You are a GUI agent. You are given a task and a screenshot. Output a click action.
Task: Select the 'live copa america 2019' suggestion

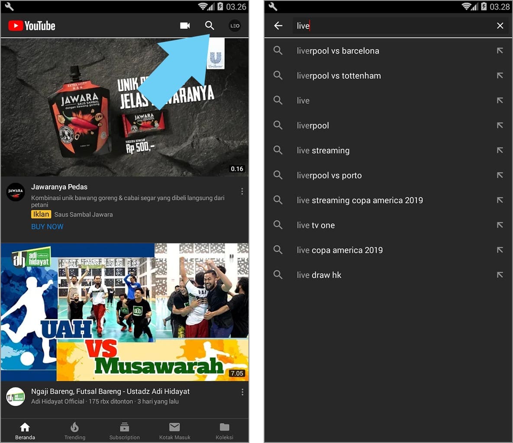pos(388,250)
